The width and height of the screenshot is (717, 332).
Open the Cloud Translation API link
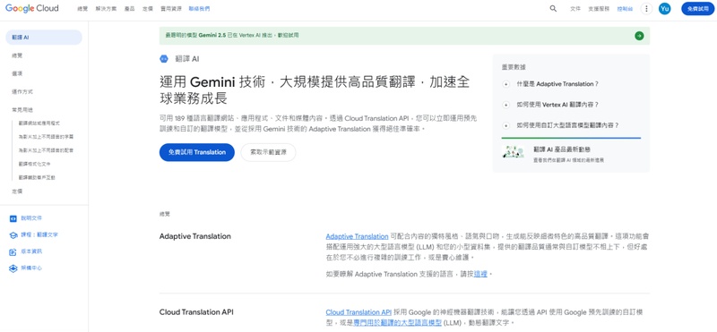[358, 312]
